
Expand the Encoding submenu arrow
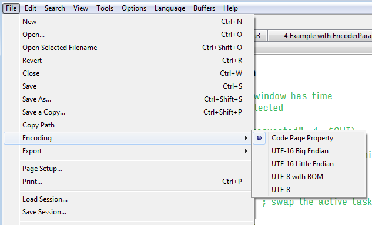(x=246, y=138)
